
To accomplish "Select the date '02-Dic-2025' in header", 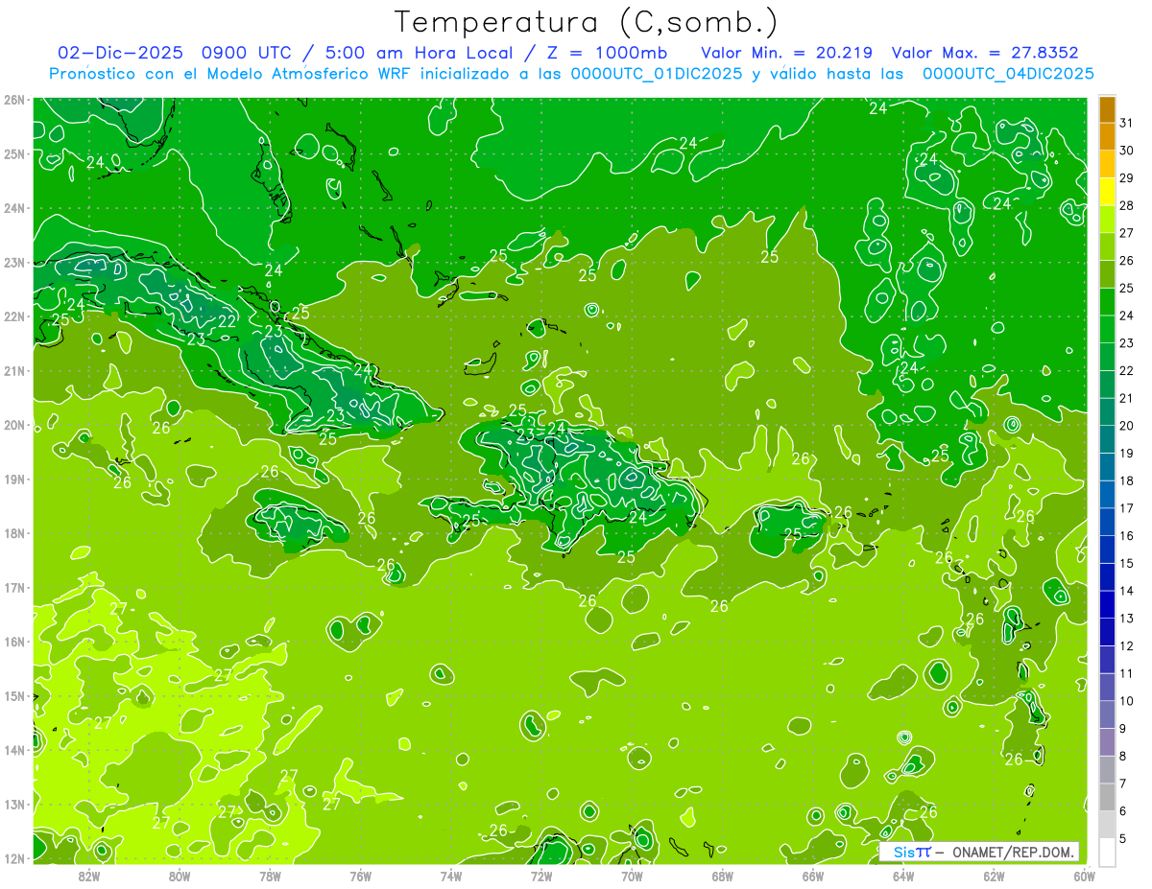I will coord(118,52).
